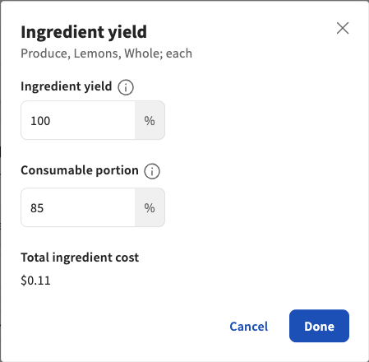Place cursor on the 85 value text
Screen dimensions: 369x362
[37, 208]
